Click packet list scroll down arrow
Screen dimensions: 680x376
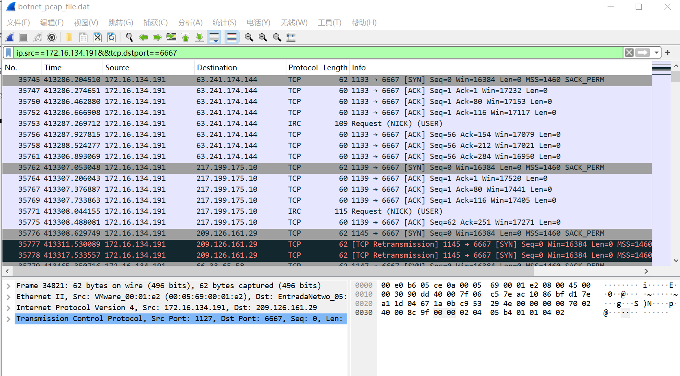676,261
